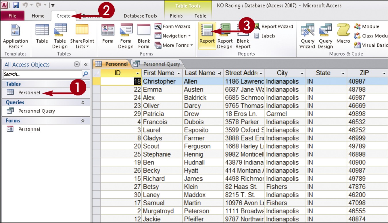Click the First Name cell Murgatroyd
388x223 pixels.
tap(162, 211)
